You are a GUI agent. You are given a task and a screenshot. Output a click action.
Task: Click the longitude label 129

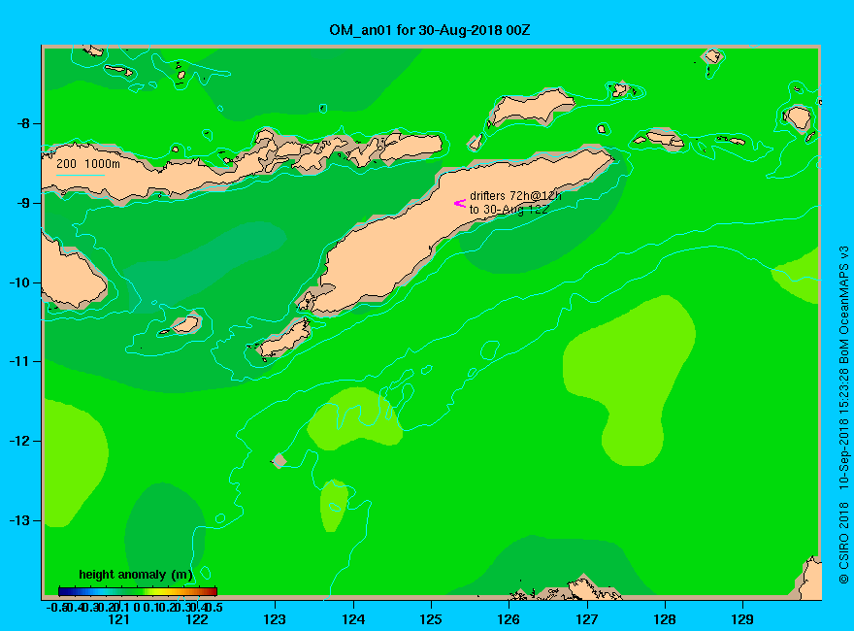742,619
